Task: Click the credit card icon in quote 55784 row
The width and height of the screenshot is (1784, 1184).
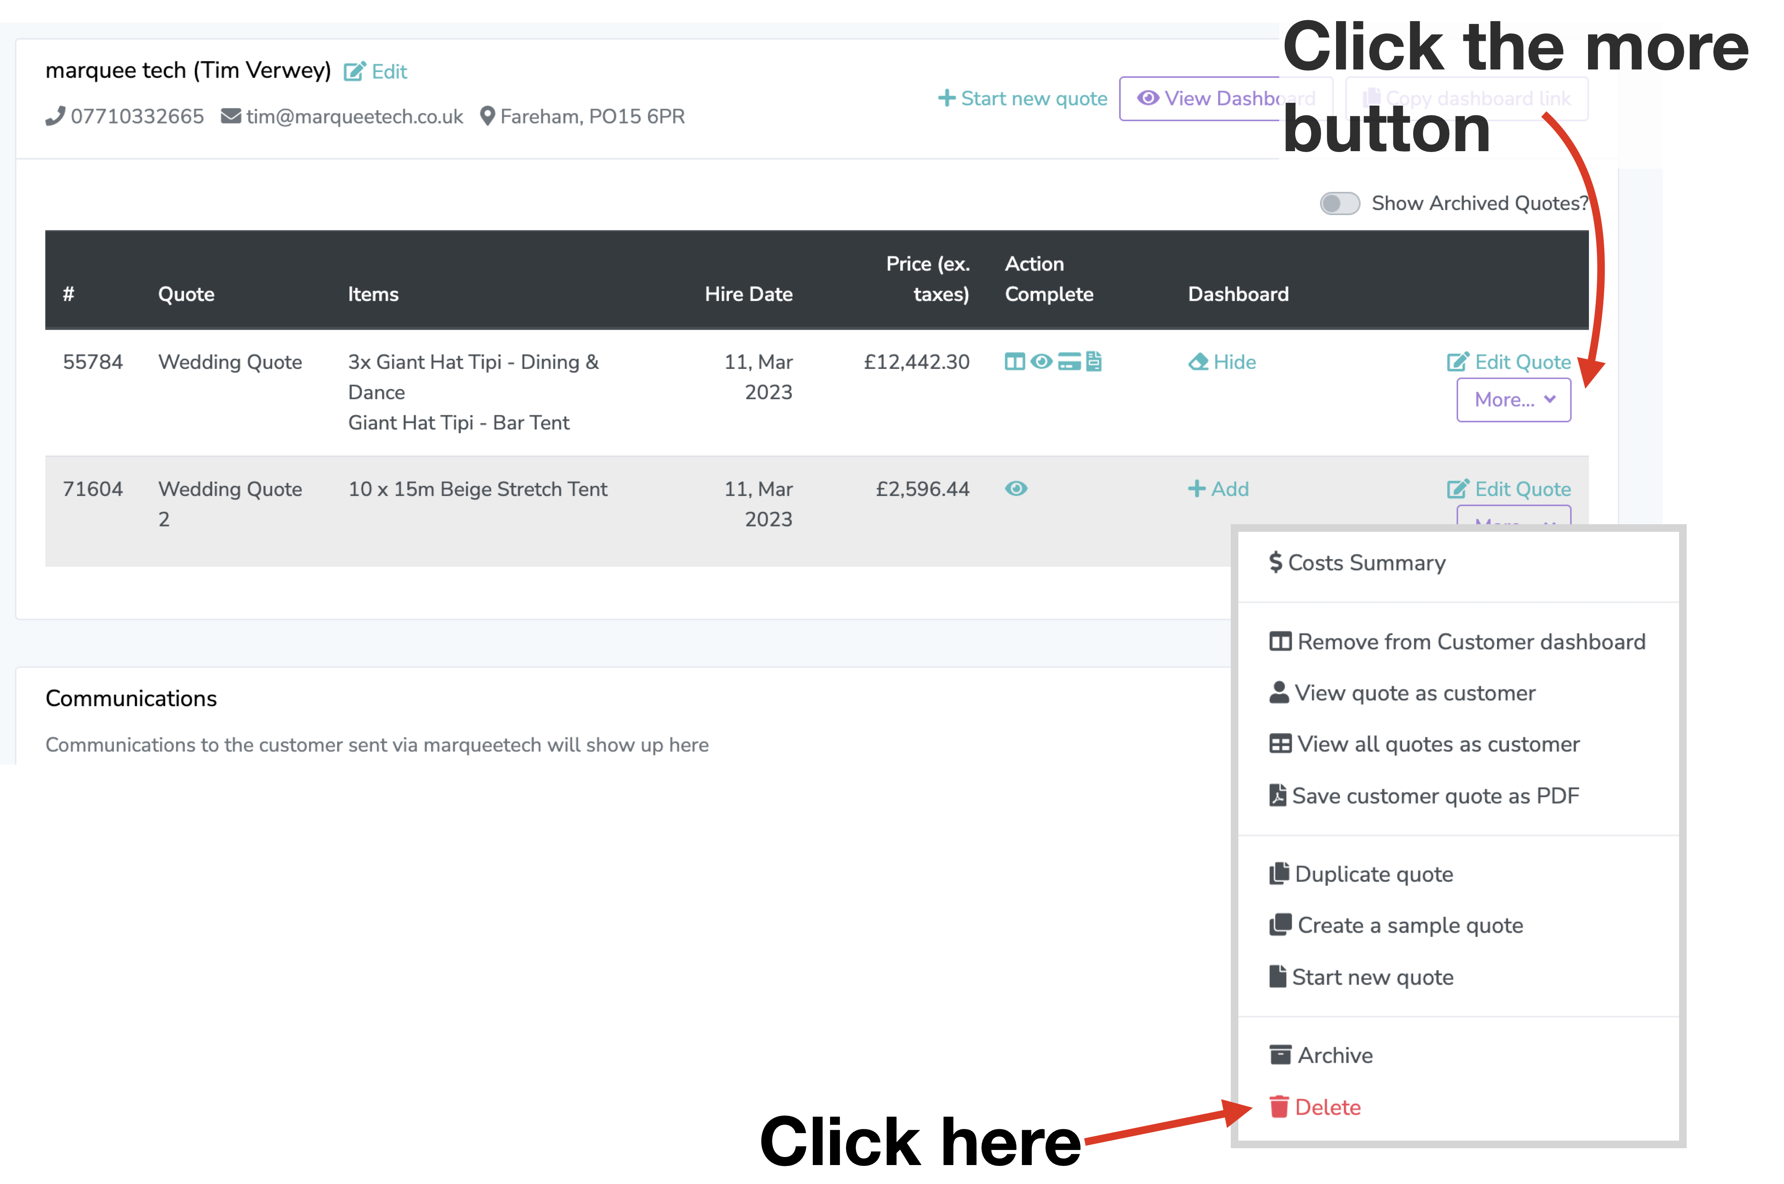Action: [1069, 362]
